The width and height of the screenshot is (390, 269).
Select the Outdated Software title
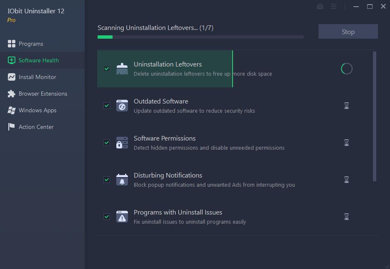pyautogui.click(x=161, y=101)
